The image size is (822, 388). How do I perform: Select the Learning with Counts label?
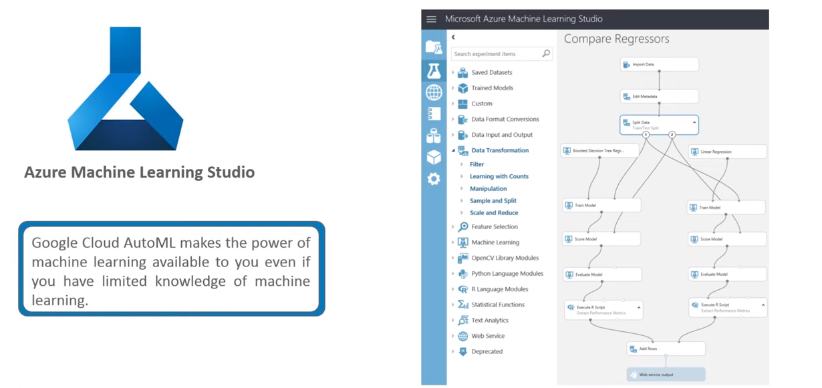(x=499, y=176)
